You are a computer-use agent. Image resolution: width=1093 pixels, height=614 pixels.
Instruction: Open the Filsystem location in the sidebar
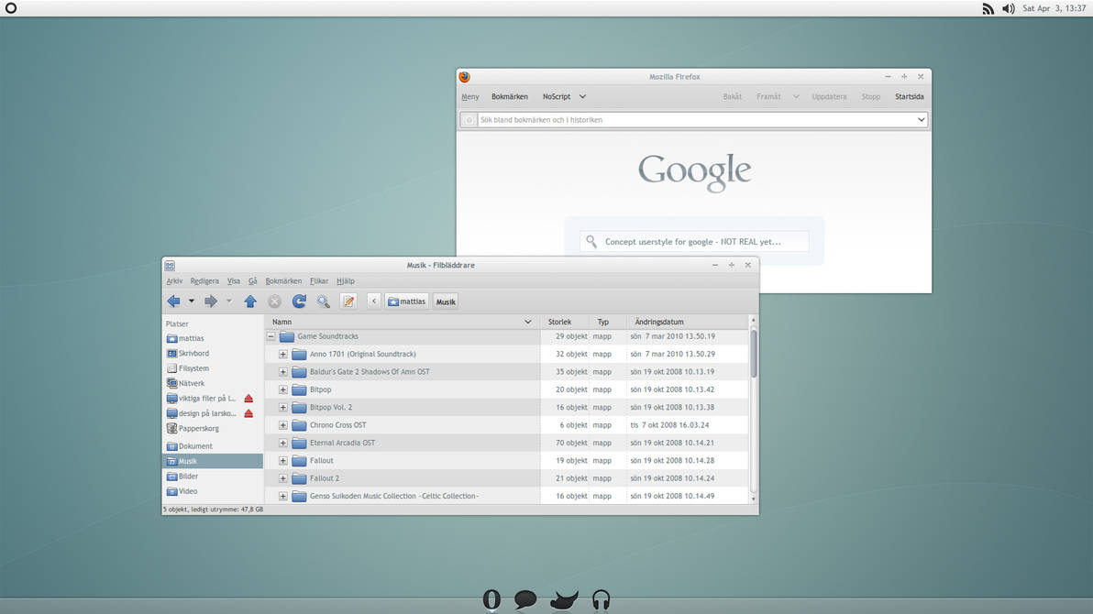[x=188, y=368]
